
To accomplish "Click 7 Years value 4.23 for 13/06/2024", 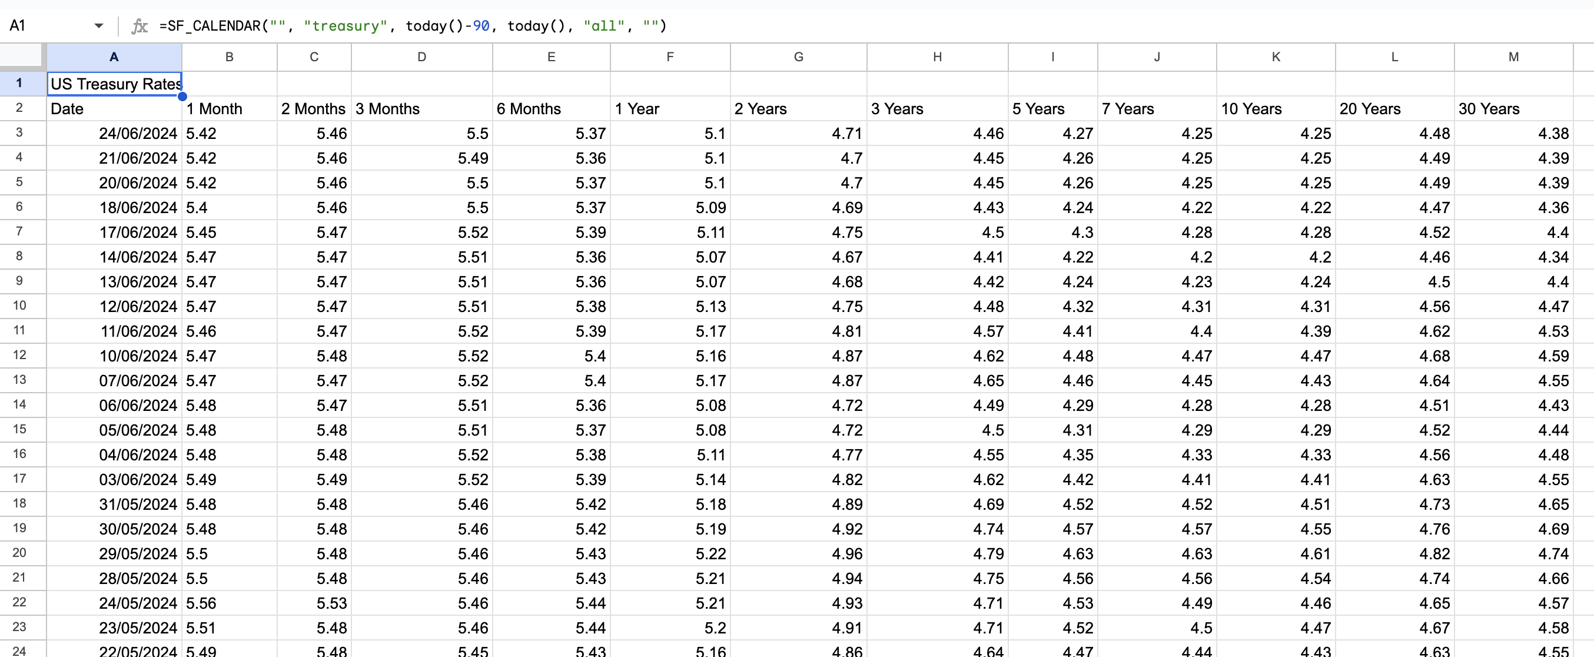I will pyautogui.click(x=1157, y=281).
